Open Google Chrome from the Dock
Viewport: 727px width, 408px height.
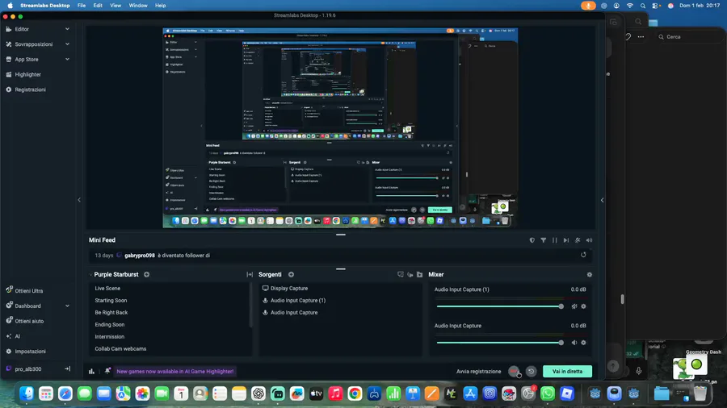355,393
